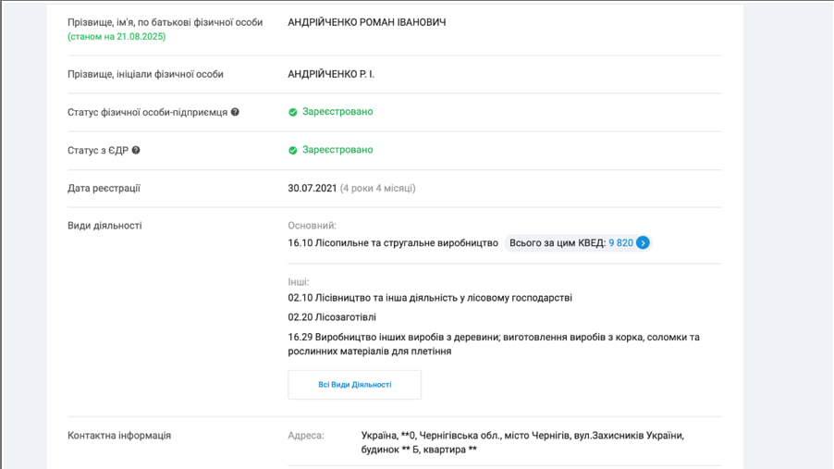This screenshot has height=469, width=834.
Task: Select main activity 16.10 Лісопильне та стругальне виробництво
Action: click(393, 242)
